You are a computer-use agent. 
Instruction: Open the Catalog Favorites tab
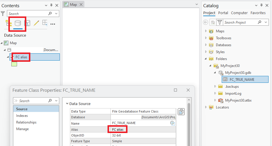click(x=258, y=13)
